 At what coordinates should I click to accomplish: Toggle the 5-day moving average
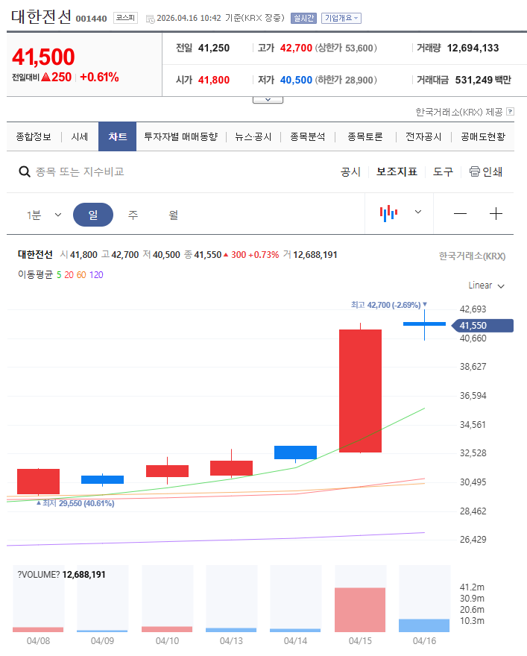[59, 275]
